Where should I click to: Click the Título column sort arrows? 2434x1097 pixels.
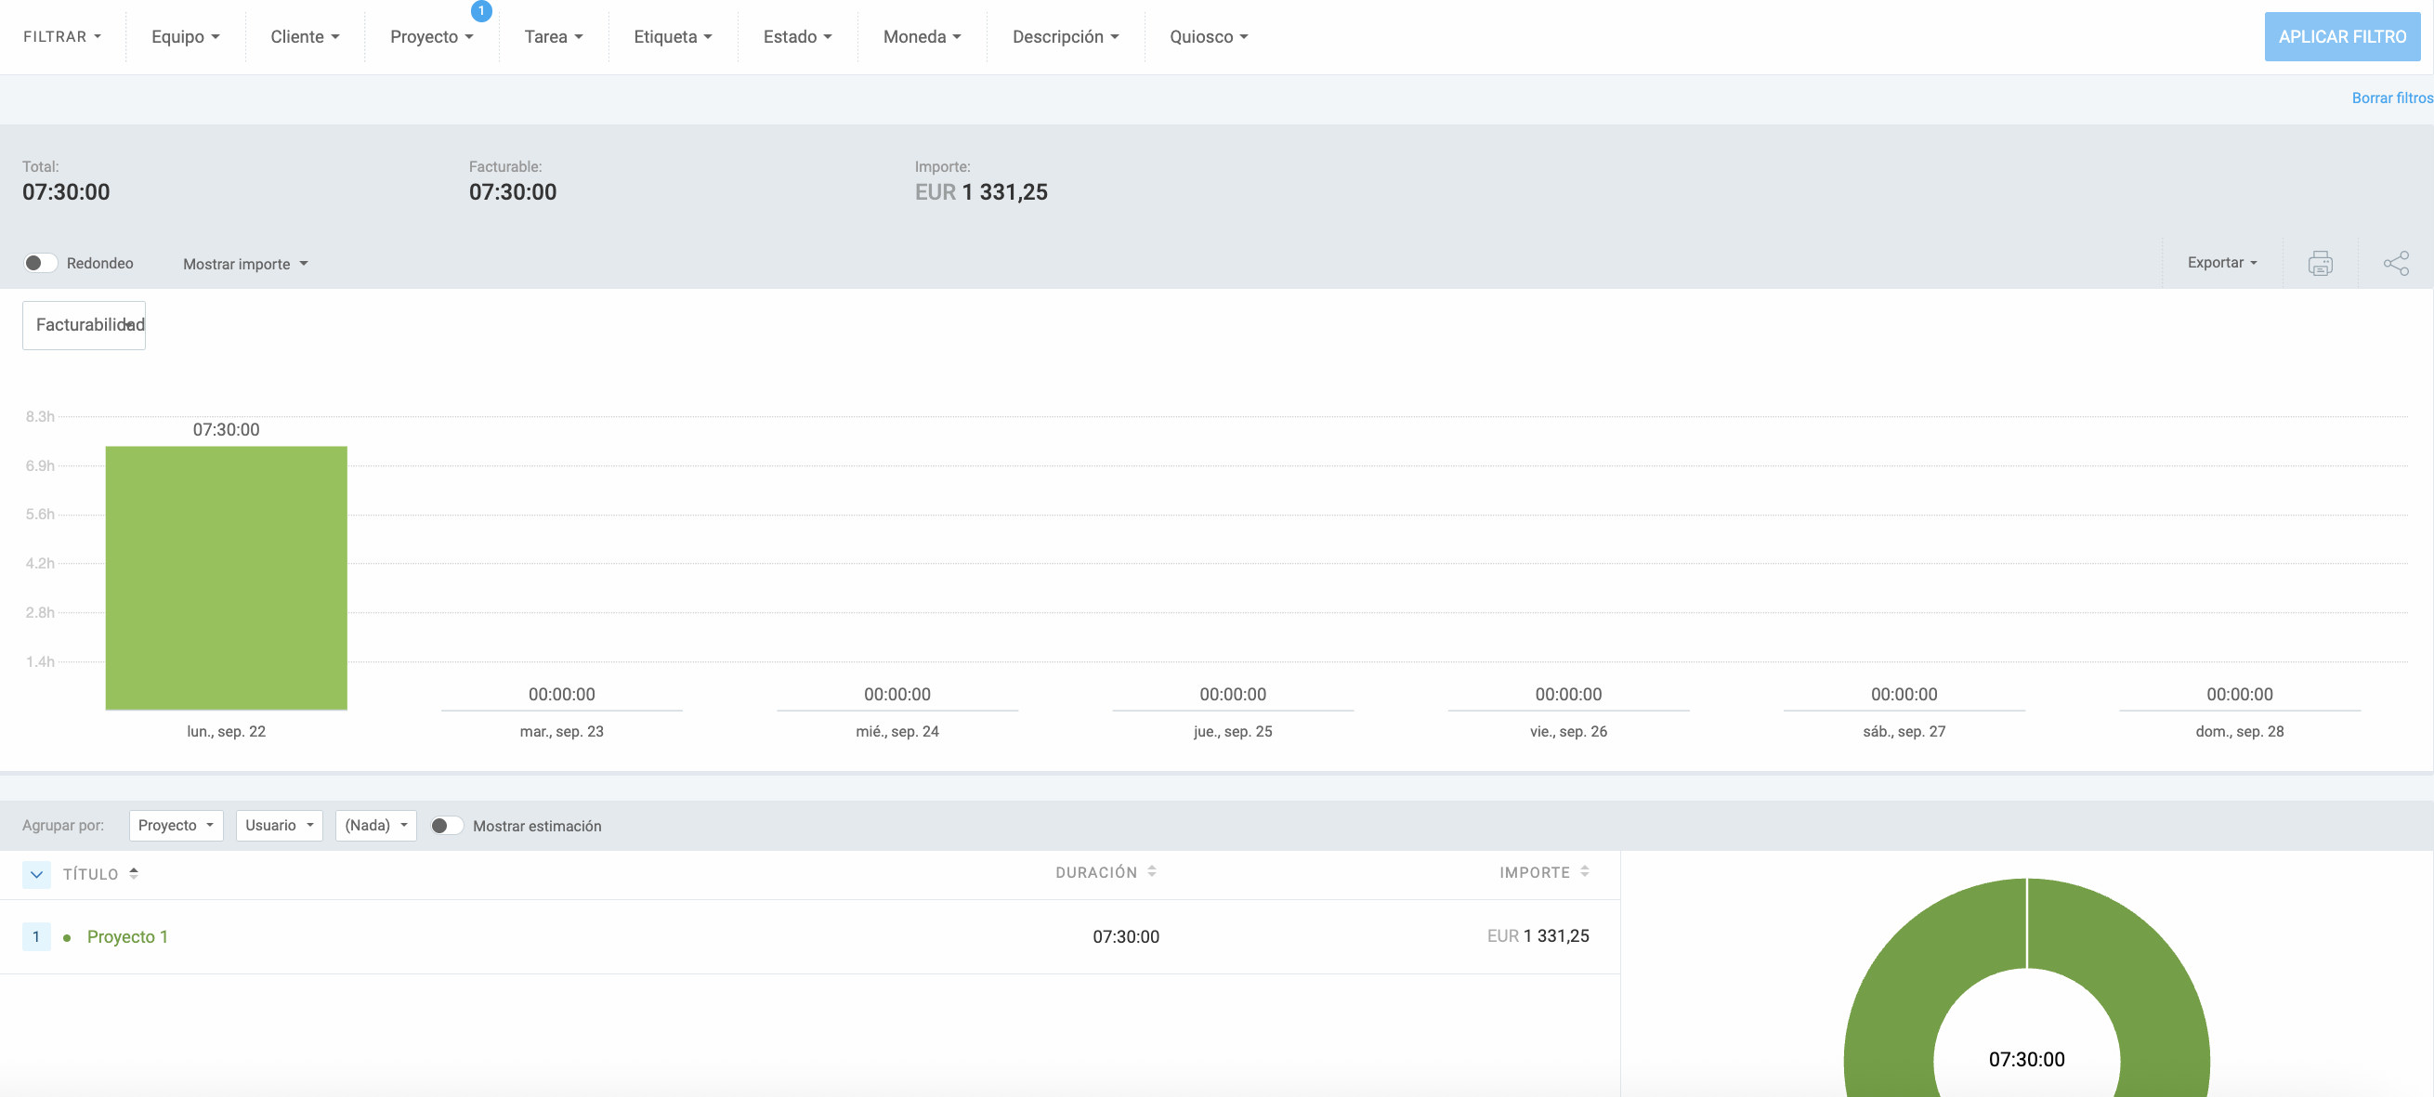coord(133,873)
